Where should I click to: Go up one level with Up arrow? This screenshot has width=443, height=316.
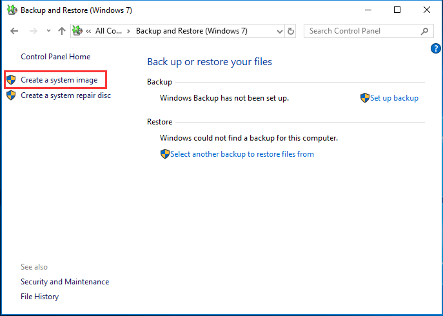[62, 31]
